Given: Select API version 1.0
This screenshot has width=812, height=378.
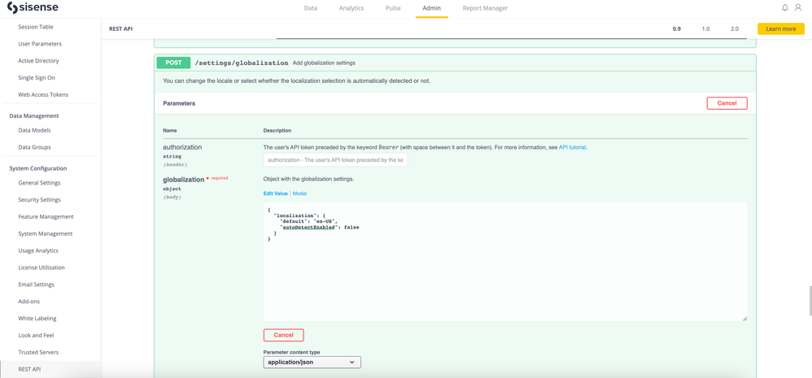Looking at the screenshot, I should (705, 28).
